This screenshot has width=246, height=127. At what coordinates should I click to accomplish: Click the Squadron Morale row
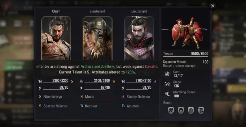coord(186,64)
